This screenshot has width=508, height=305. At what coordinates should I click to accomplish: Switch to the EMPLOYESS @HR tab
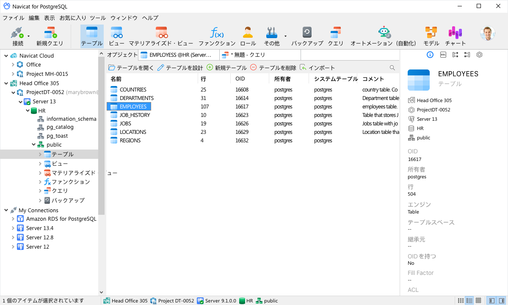(x=179, y=55)
